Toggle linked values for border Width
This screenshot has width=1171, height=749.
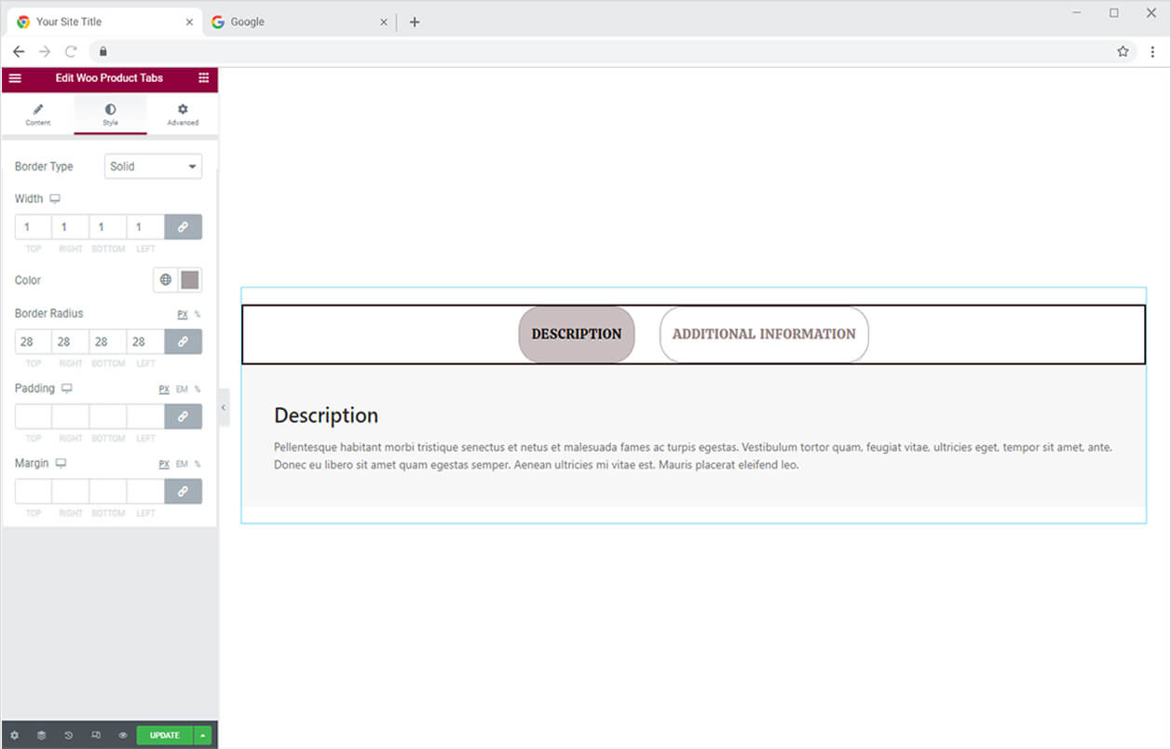click(x=183, y=227)
